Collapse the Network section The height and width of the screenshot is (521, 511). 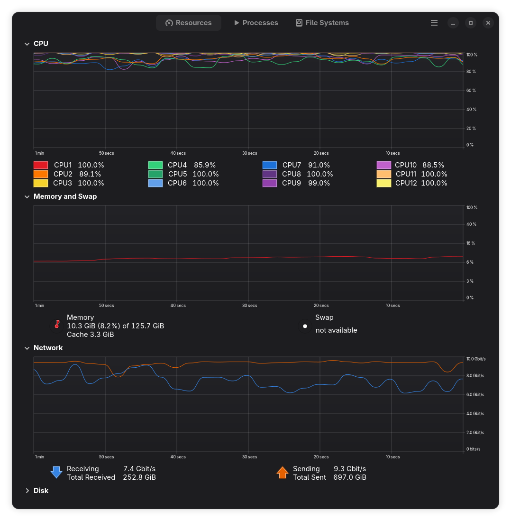click(27, 348)
